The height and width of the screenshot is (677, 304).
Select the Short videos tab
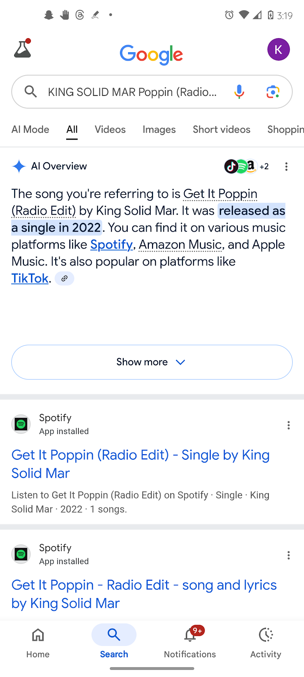pos(221,129)
